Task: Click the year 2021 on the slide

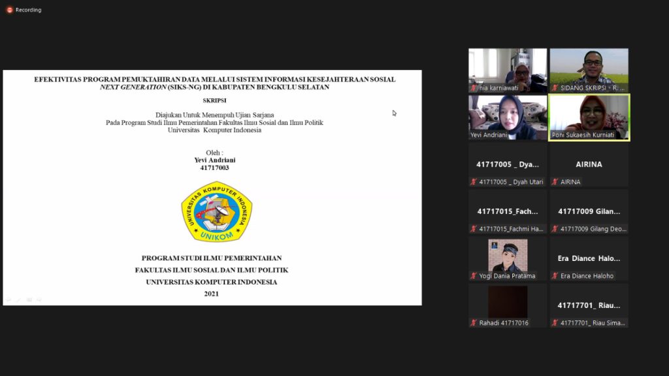Action: [211, 294]
